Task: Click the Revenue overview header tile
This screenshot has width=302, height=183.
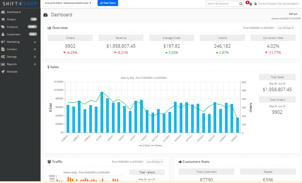Action: [x=121, y=38]
